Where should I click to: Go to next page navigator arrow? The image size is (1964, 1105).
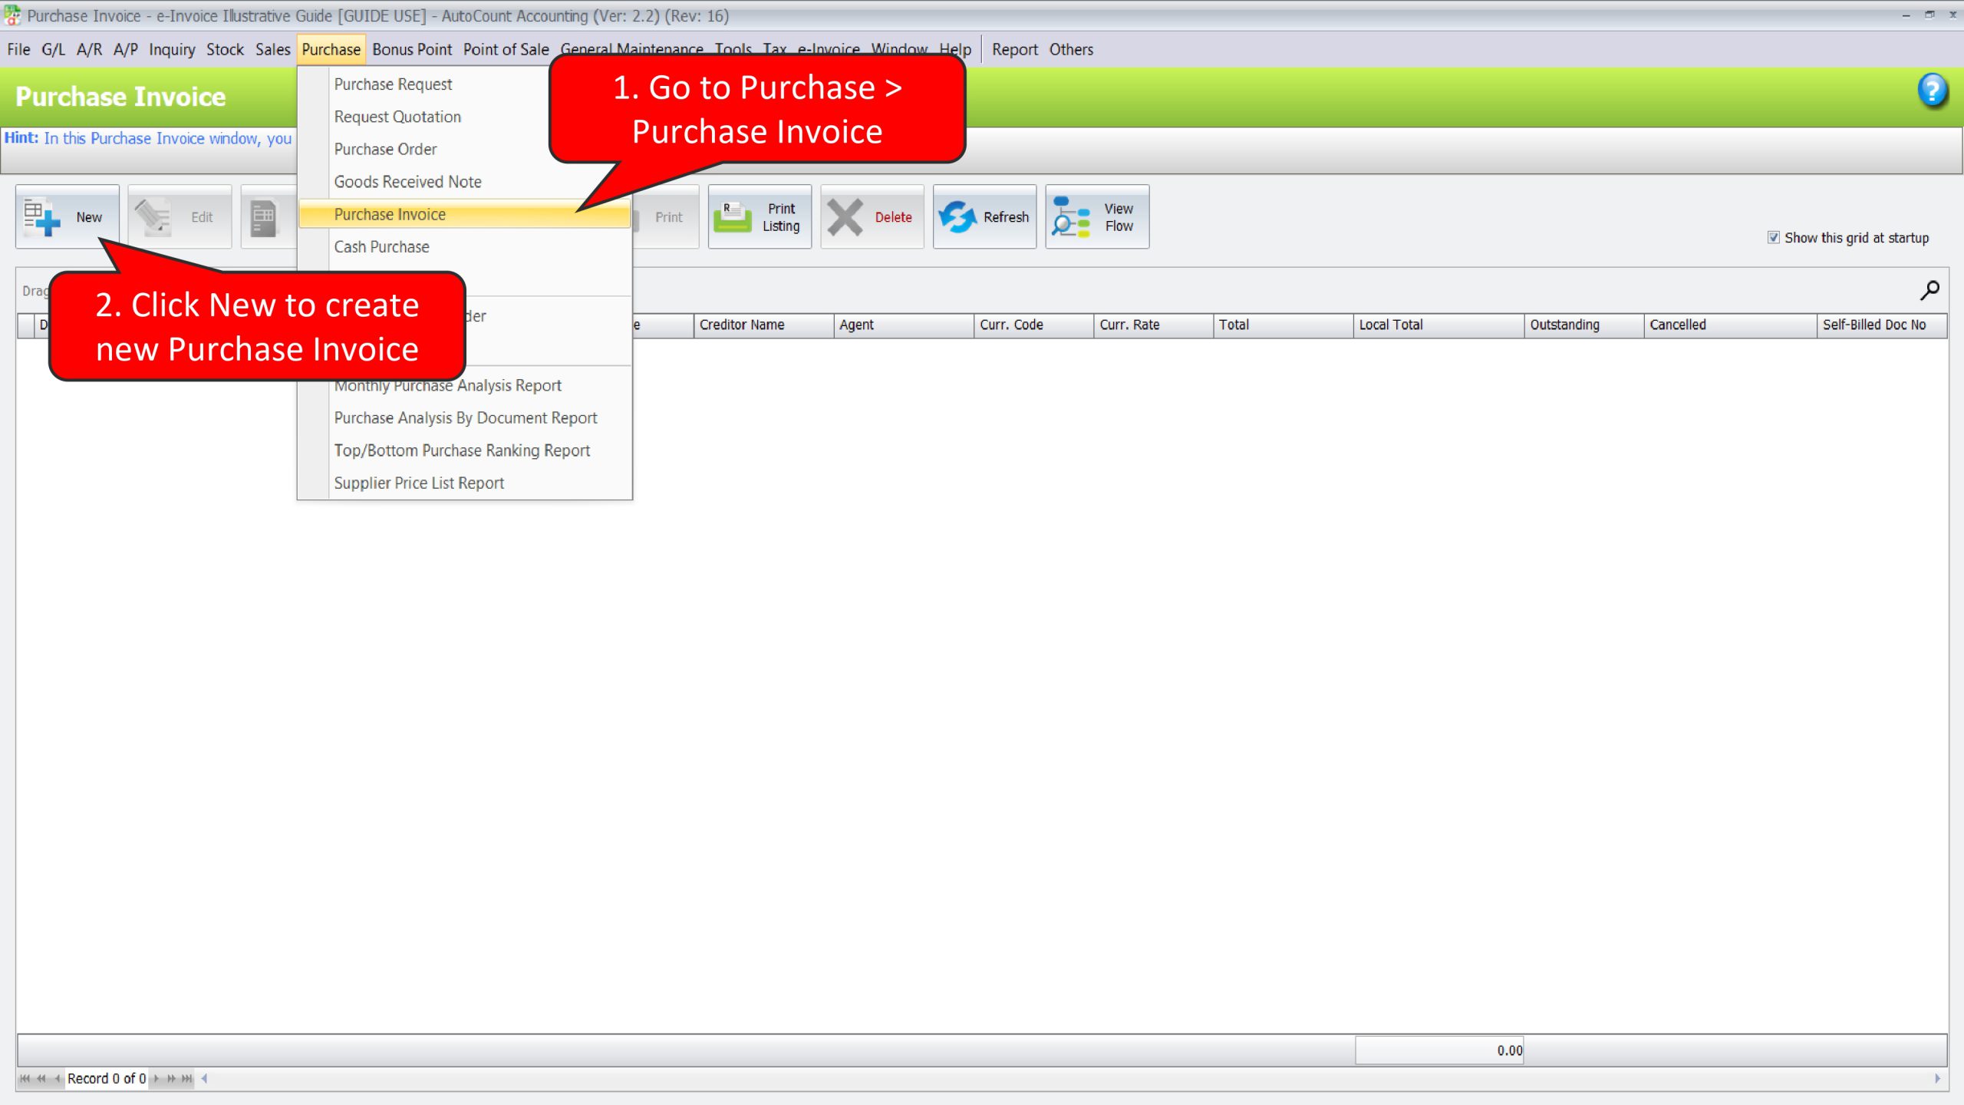point(171,1078)
